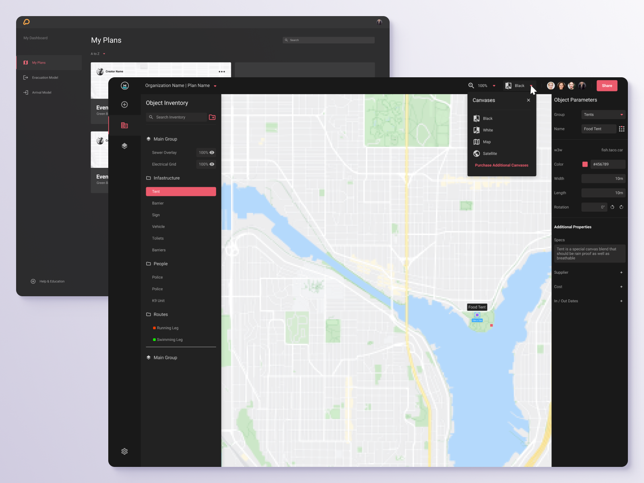Select the Tent inventory item
This screenshot has width=644, height=483.
pyautogui.click(x=181, y=192)
